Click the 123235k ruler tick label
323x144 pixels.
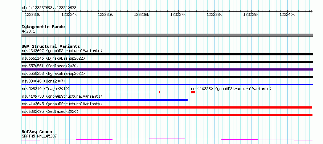[x=105, y=14]
